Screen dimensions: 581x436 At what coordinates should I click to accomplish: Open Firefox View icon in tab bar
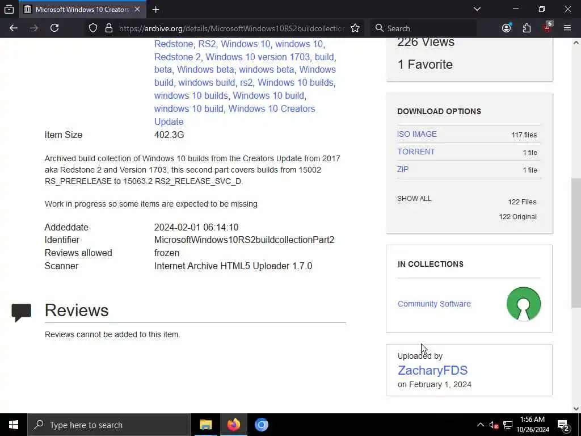coord(9,9)
